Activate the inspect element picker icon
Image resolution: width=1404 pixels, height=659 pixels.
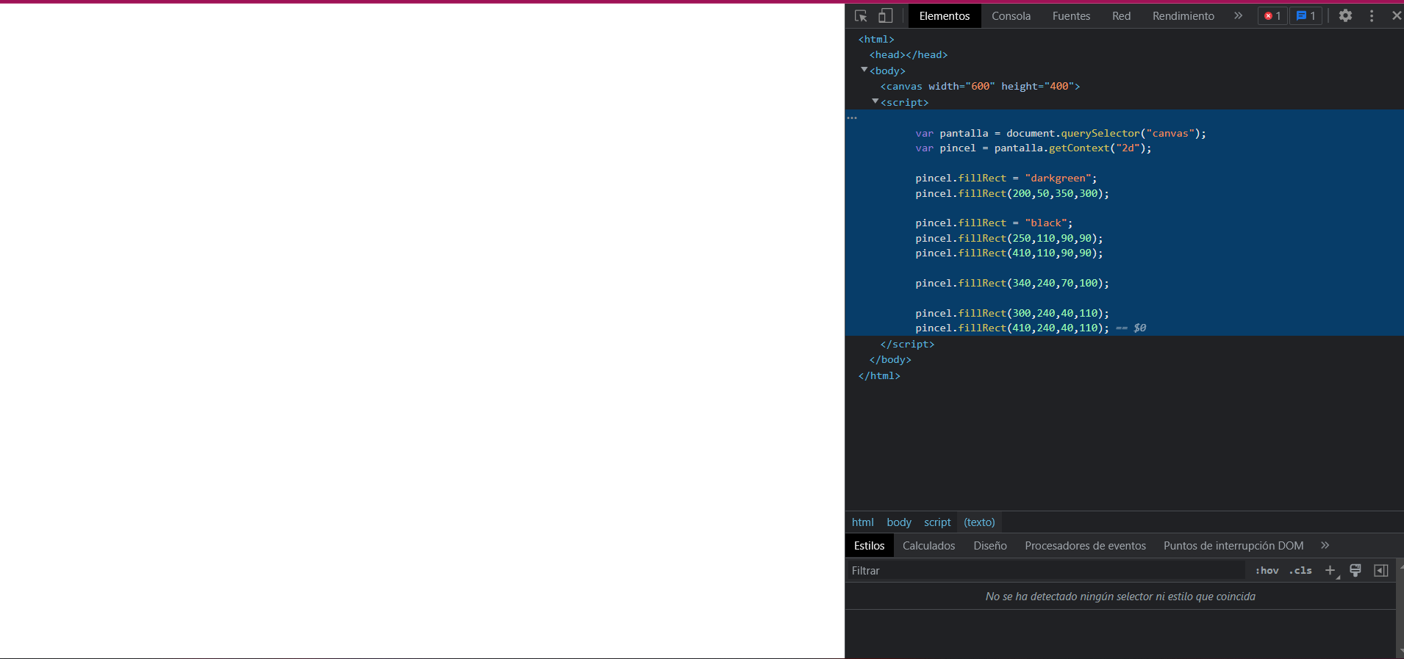[x=861, y=15]
